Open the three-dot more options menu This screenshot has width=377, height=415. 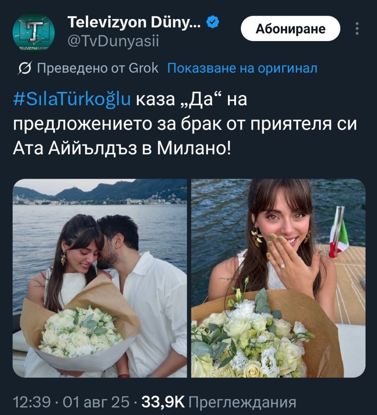pyautogui.click(x=357, y=29)
